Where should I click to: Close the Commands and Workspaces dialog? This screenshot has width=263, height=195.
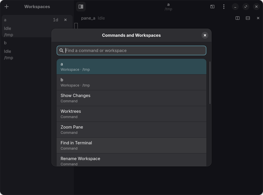coord(205,35)
